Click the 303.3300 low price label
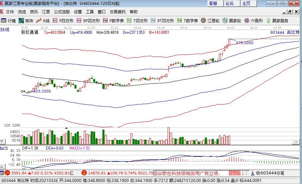This screenshot has height=184, width=302. pyautogui.click(x=42, y=91)
